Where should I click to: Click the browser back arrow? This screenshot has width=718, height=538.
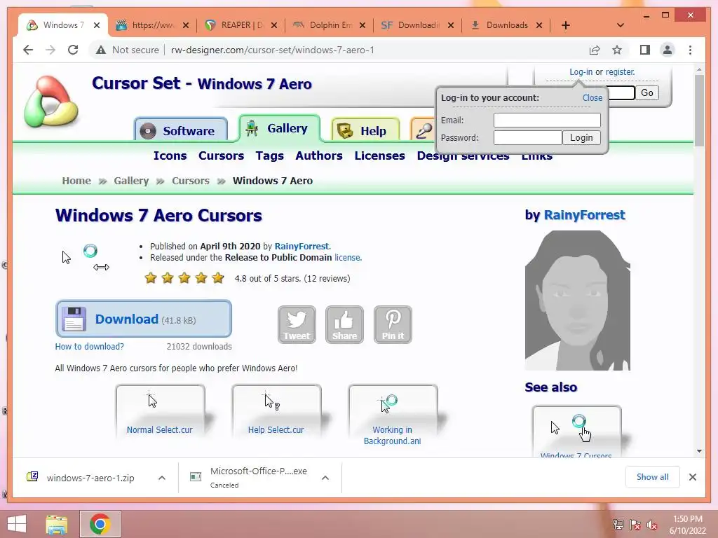pos(28,50)
